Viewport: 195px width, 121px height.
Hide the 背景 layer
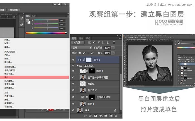click(73, 110)
